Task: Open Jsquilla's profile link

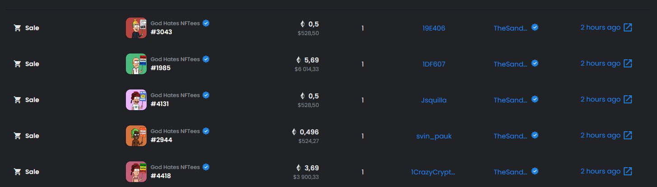Action: (x=434, y=100)
